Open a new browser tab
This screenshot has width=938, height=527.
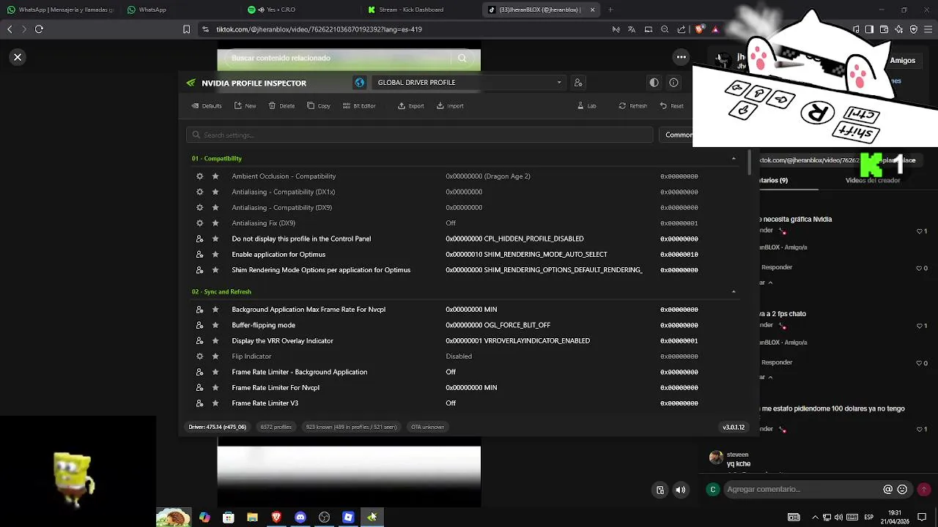point(610,10)
